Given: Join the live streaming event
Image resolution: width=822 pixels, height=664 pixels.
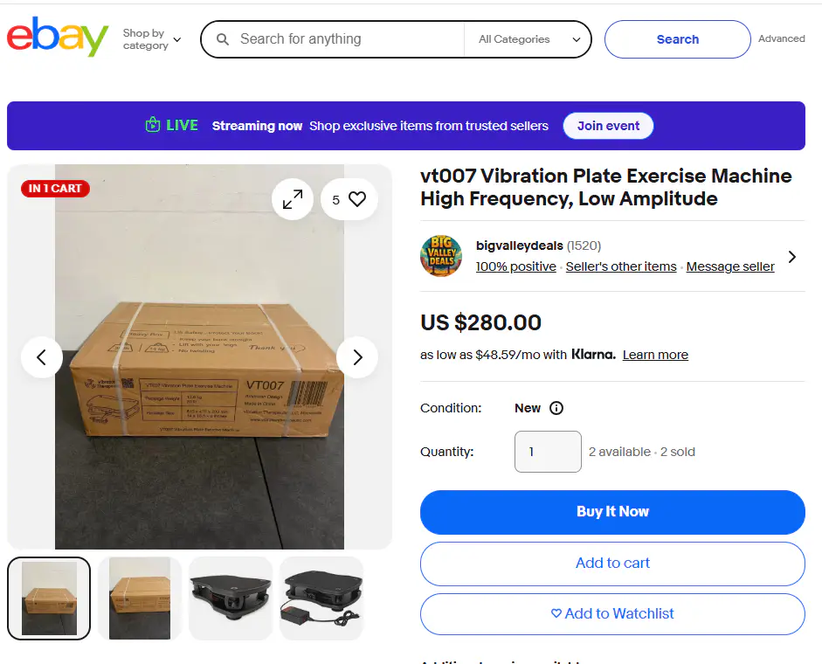Looking at the screenshot, I should pos(608,126).
